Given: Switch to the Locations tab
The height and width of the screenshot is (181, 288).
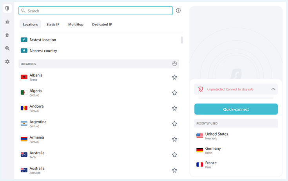Looking at the screenshot, I should tap(30, 24).
